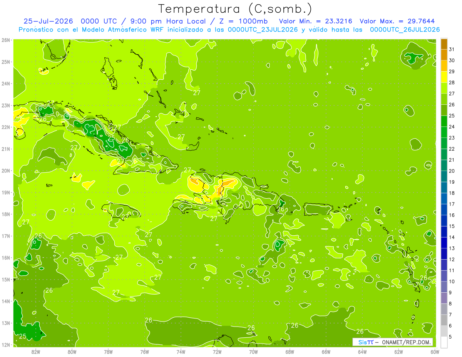Screen dimensions: 462x357
Task: Click the "9" colorbar label
Action: point(450,293)
